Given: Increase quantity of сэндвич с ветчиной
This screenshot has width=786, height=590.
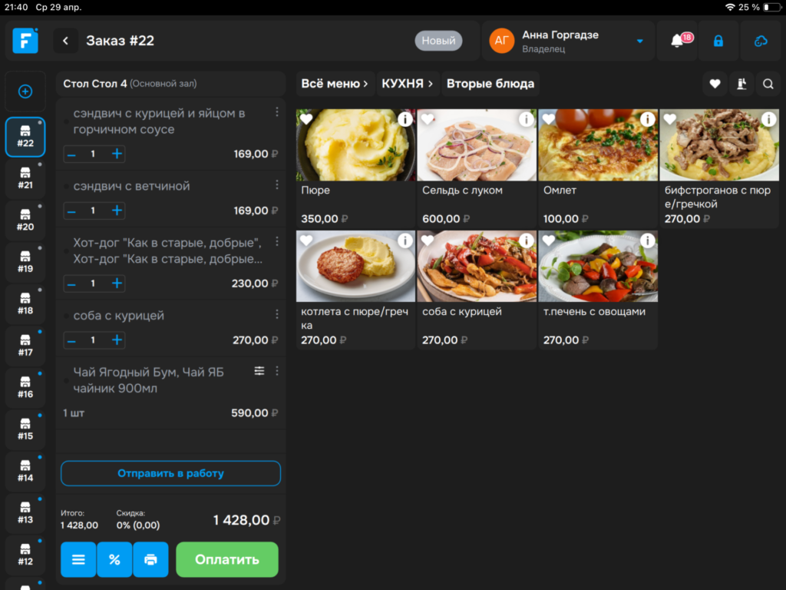Looking at the screenshot, I should [117, 210].
